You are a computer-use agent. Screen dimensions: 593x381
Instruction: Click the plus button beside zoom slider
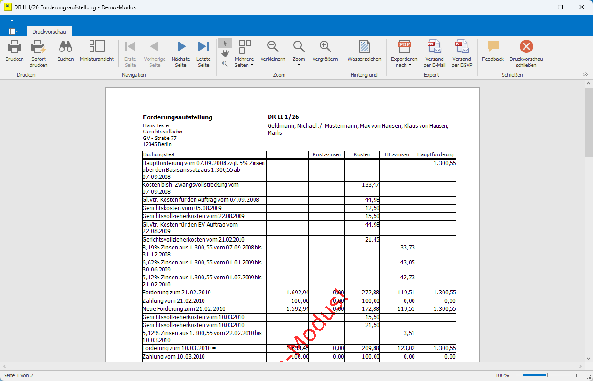(576, 375)
